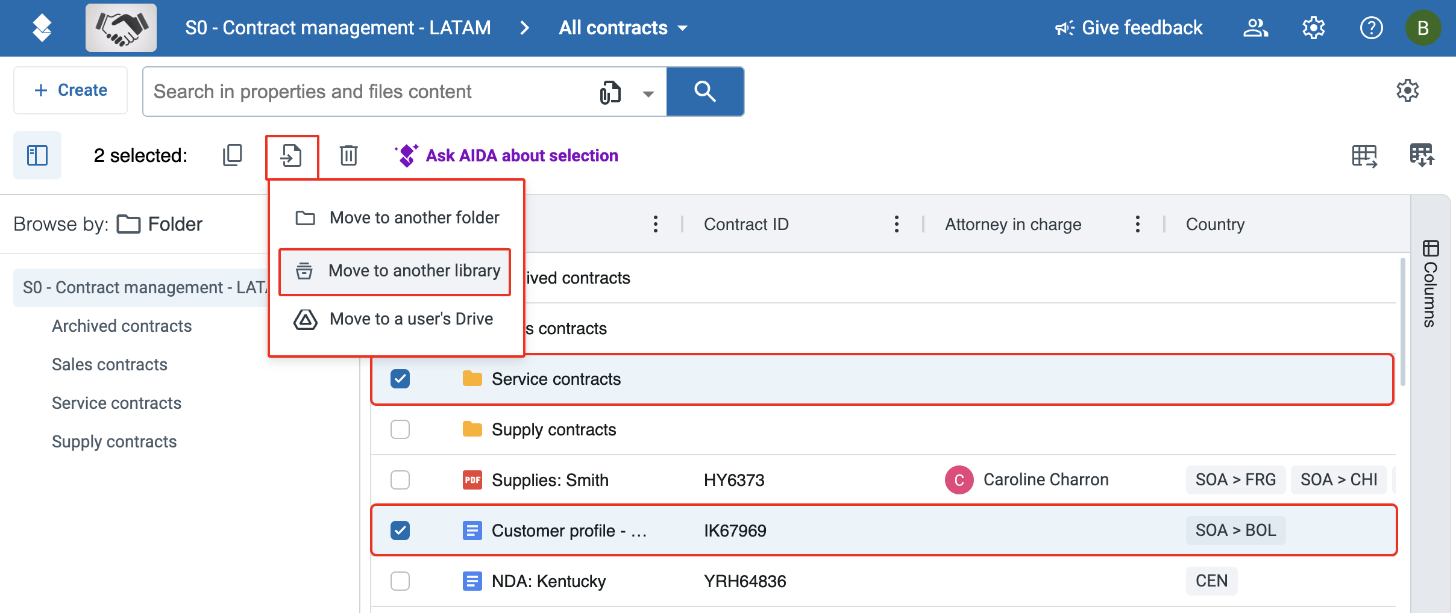Click the AIDA sparkle icon
Viewport: 1456px width, 613px height.
point(406,155)
